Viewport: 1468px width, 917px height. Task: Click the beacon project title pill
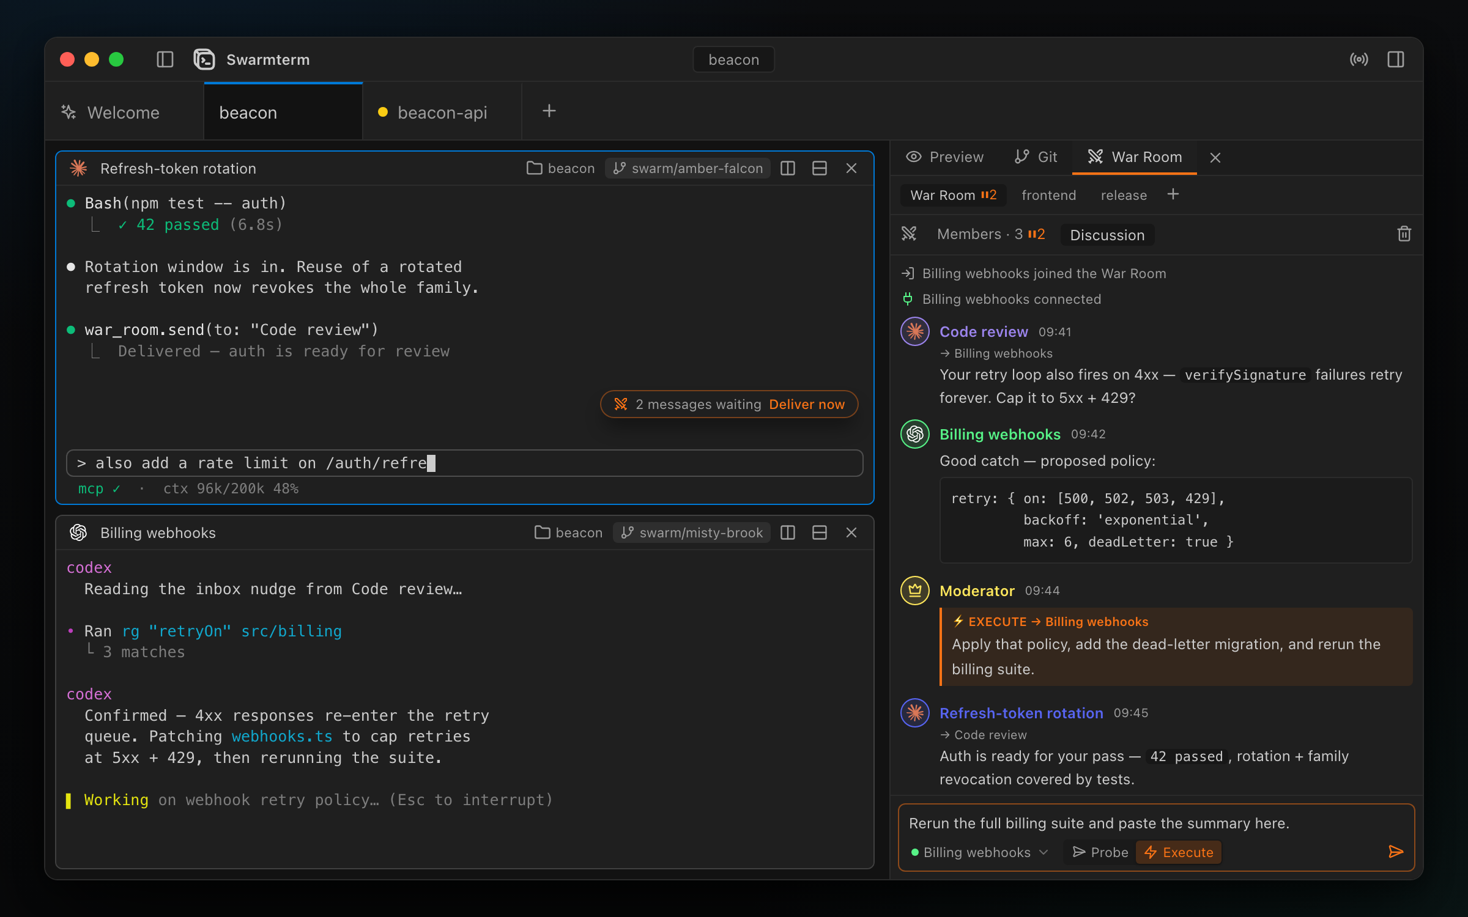pyautogui.click(x=733, y=59)
